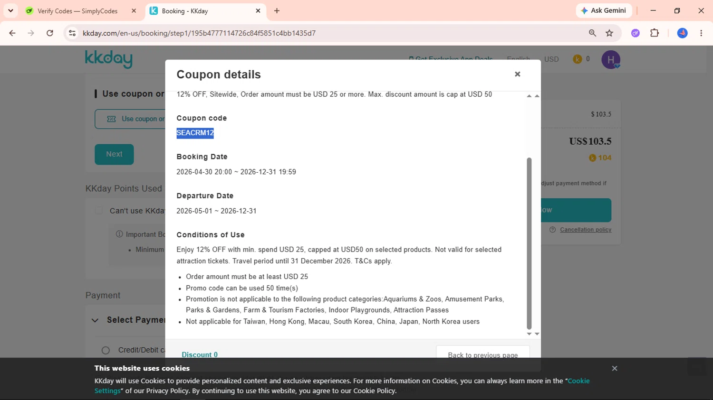Click the KKday Points Used heading
This screenshot has width=713, height=400.
click(124, 189)
